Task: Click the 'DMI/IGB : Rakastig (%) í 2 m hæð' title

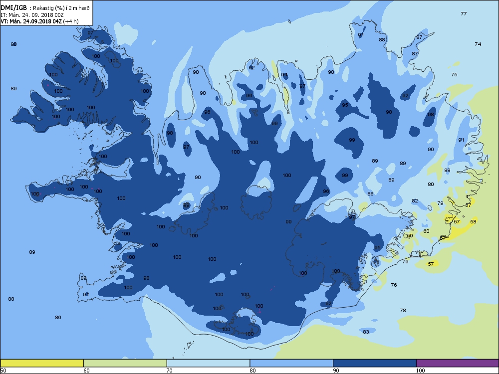Action: [45, 8]
